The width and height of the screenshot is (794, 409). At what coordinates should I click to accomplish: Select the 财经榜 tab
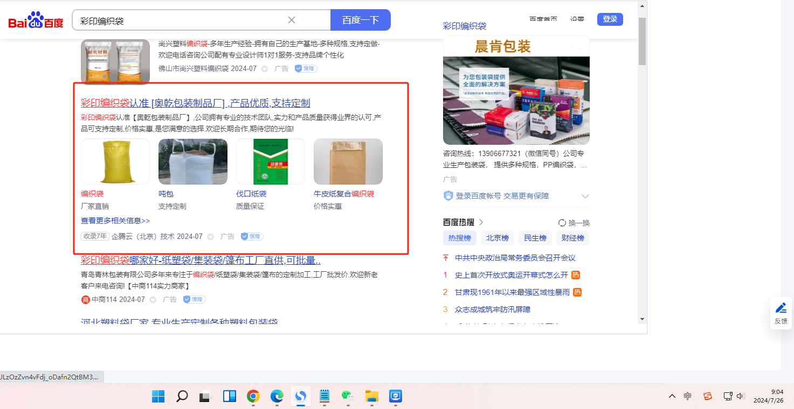click(573, 238)
